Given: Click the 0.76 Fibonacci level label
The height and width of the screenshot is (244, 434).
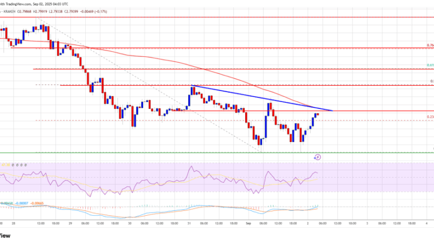Looking at the screenshot, I should pyautogui.click(x=430, y=45).
